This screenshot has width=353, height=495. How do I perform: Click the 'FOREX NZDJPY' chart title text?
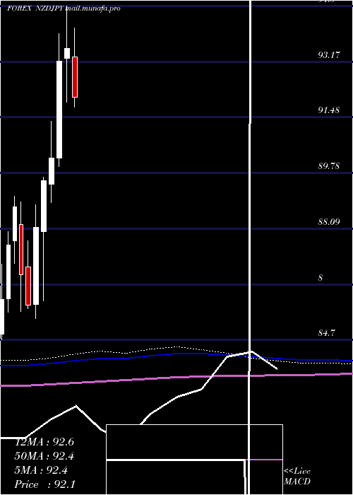pos(36,8)
